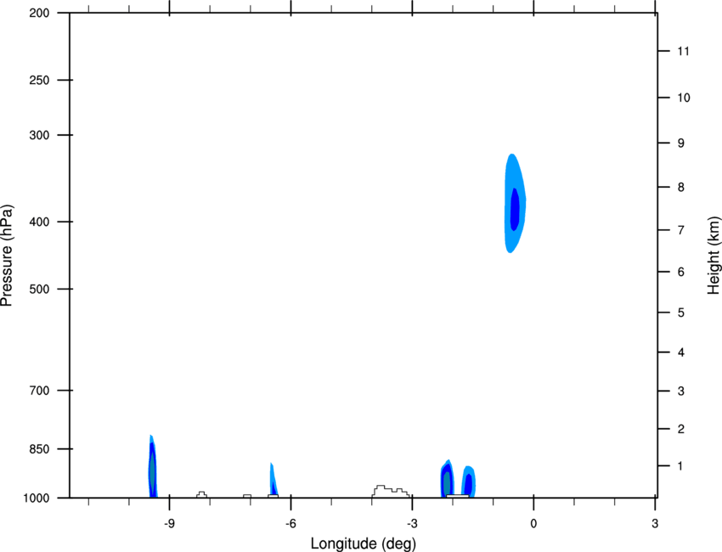Click the terrain outline near -3.5 longitude

[391, 491]
